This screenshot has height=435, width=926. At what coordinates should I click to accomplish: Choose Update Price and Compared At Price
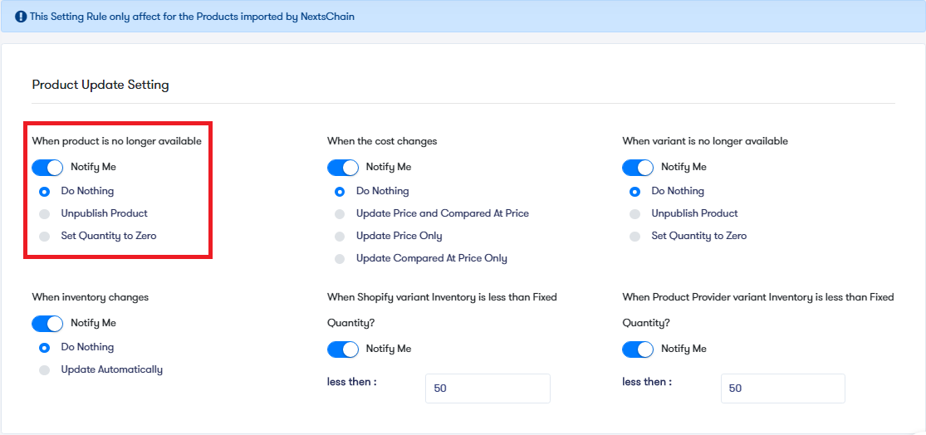coord(340,213)
